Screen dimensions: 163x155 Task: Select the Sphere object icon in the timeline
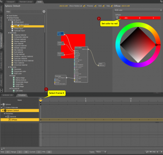point(4,104)
